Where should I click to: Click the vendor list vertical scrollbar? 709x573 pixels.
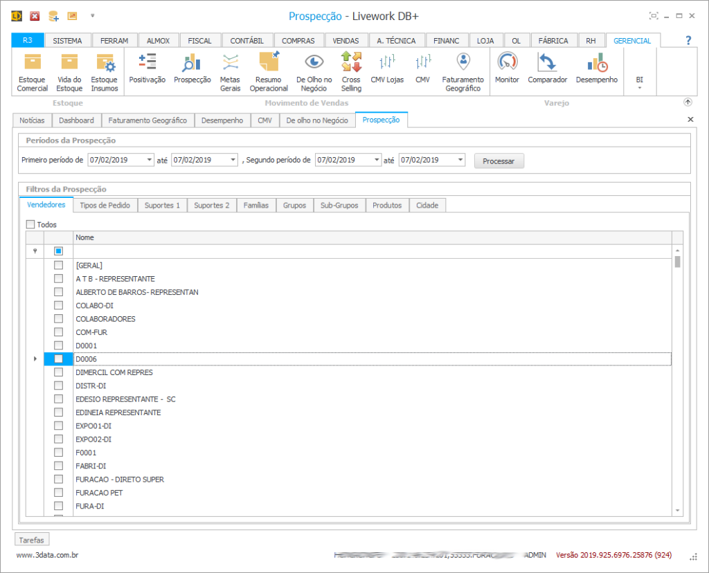pos(677,381)
